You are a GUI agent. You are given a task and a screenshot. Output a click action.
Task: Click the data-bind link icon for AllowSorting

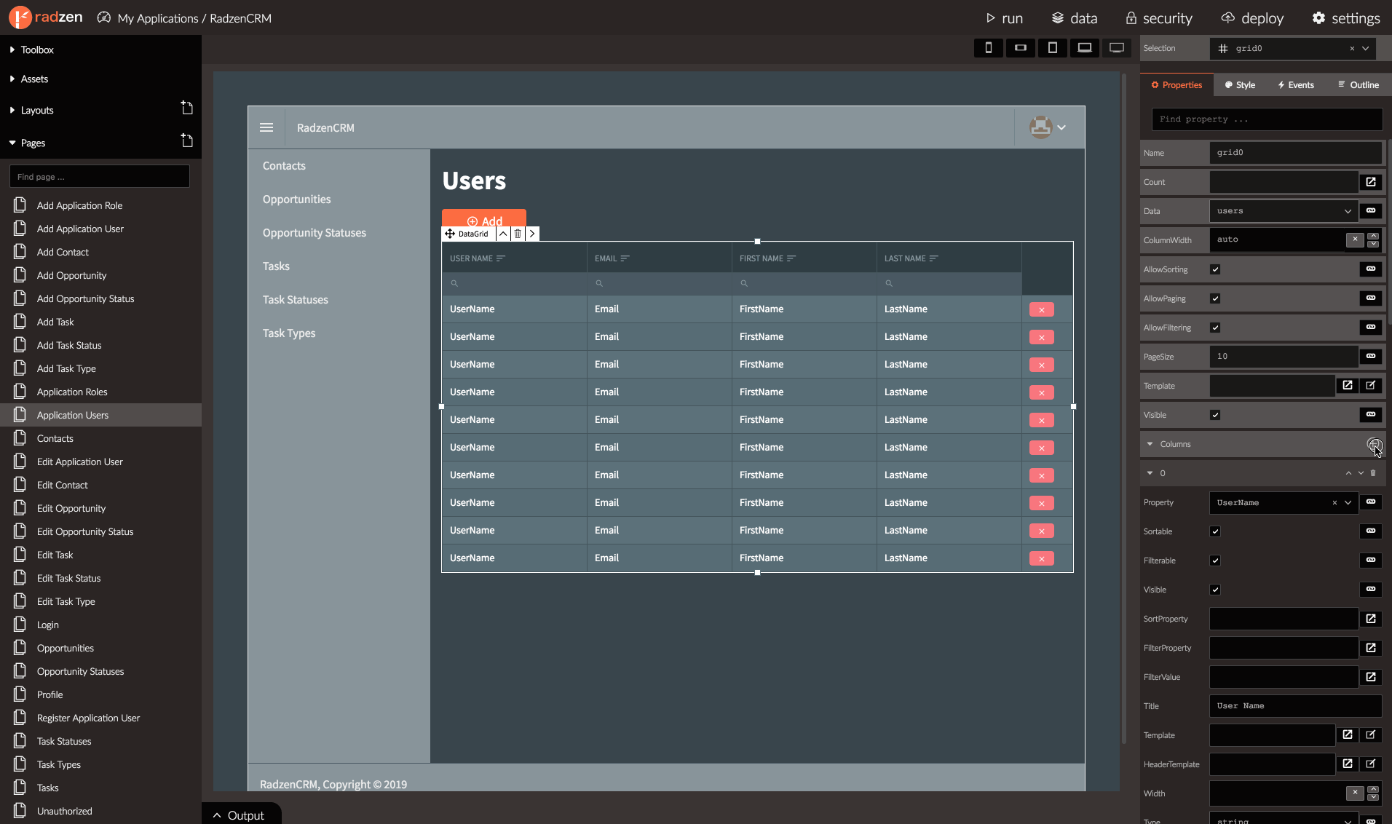click(x=1371, y=269)
